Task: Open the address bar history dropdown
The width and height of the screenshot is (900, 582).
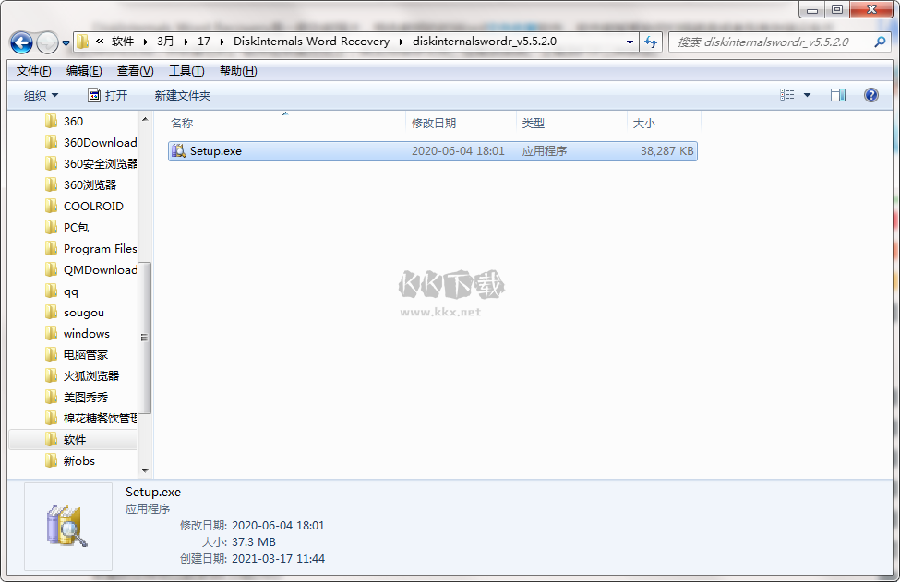Action: 629,42
